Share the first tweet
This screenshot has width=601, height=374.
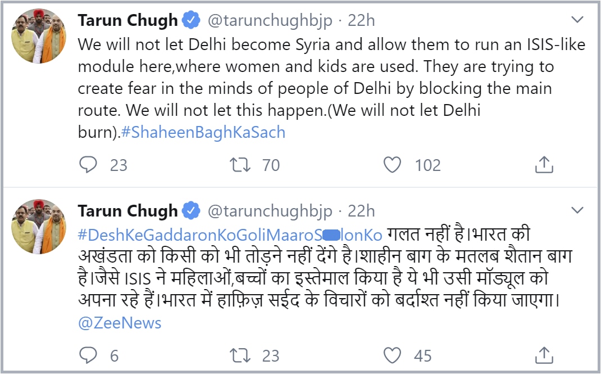(544, 165)
